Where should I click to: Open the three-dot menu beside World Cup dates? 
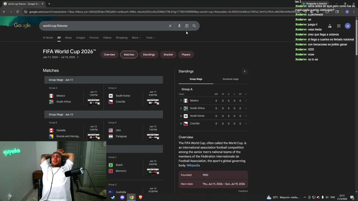pyautogui.click(x=78, y=57)
